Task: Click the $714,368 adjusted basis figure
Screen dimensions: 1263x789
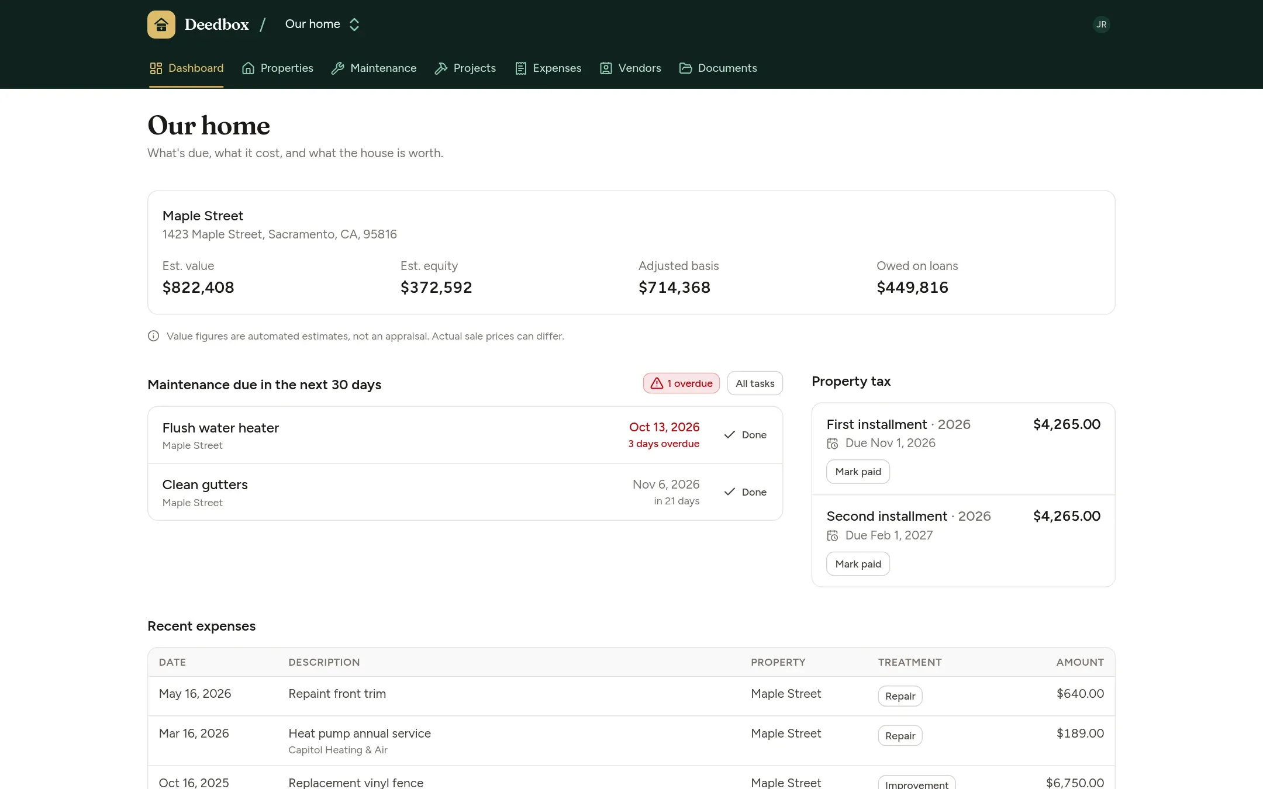Action: (674, 288)
